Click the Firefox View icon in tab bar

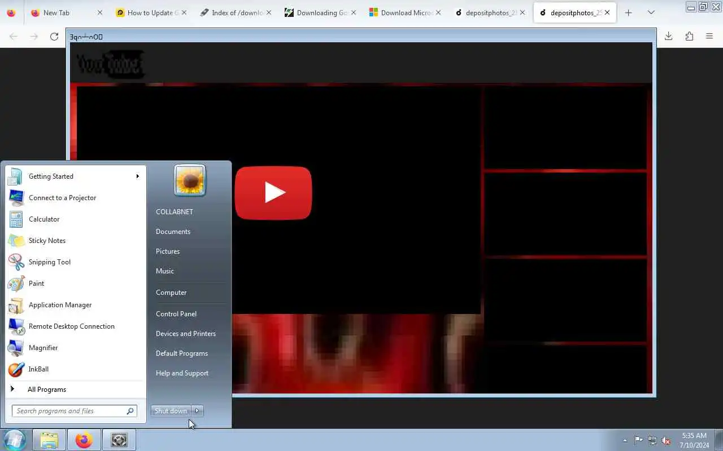tap(11, 12)
